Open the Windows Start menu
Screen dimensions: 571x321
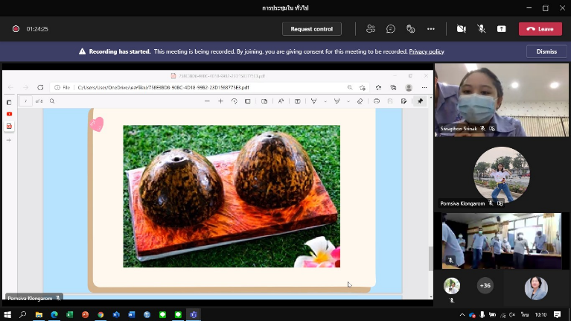(7, 314)
